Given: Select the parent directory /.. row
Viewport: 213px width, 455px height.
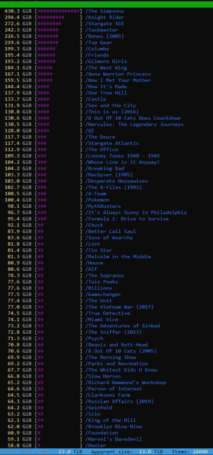Looking at the screenshot, I should [106, 5].
